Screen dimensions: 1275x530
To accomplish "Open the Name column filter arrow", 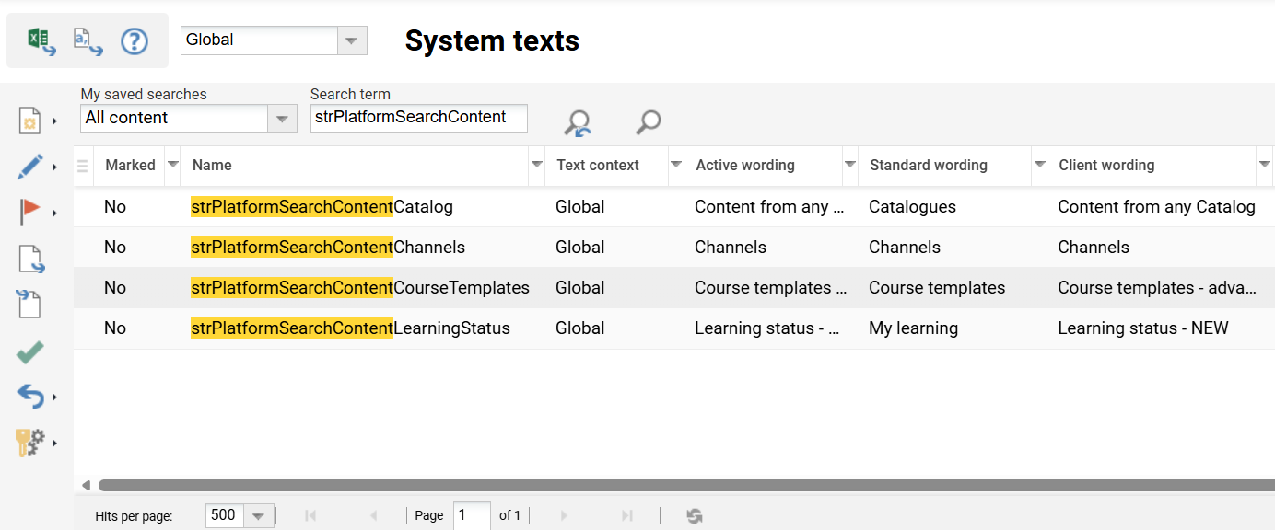I will point(536,166).
